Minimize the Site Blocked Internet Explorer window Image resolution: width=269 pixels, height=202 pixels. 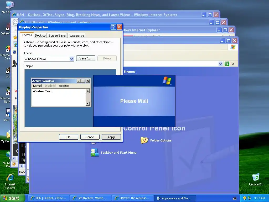(x=211, y=22)
